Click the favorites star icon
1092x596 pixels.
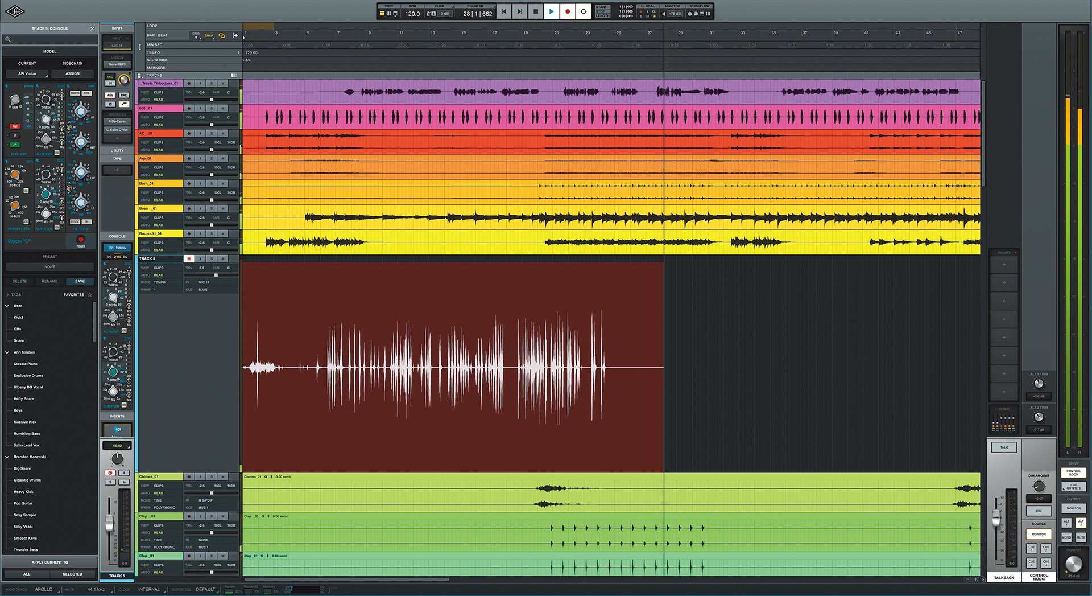point(90,294)
